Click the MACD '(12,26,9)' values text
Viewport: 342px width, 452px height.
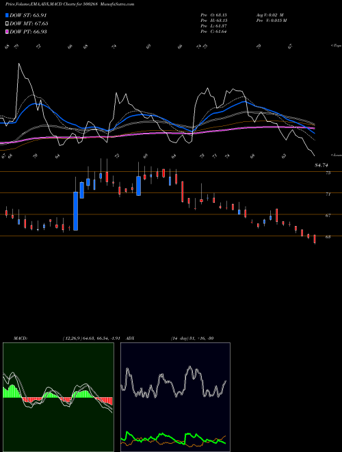coord(91,338)
